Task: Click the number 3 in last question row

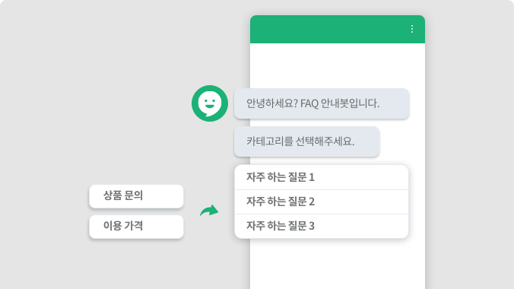Action: click(x=312, y=226)
